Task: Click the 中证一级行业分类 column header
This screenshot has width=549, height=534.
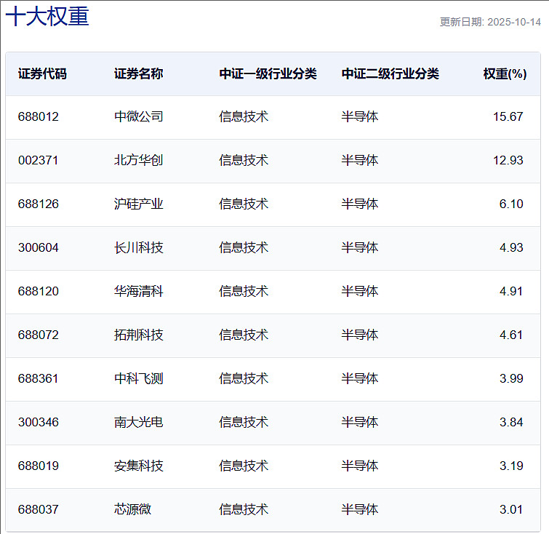Action: (x=268, y=74)
